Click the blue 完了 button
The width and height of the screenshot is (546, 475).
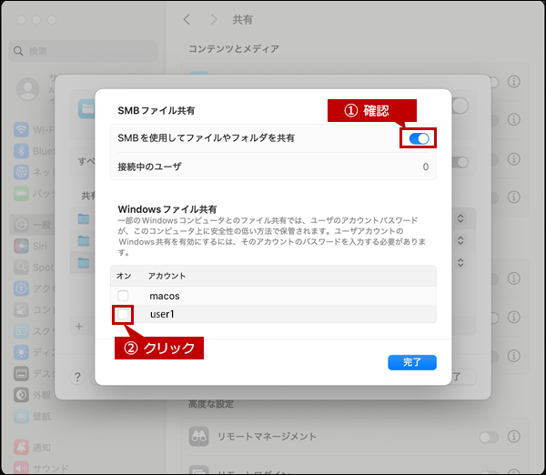pos(412,362)
